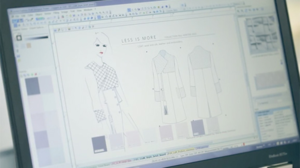Open the Windows menu
Viewport: 300px width, 168px height.
(x=88, y=10)
